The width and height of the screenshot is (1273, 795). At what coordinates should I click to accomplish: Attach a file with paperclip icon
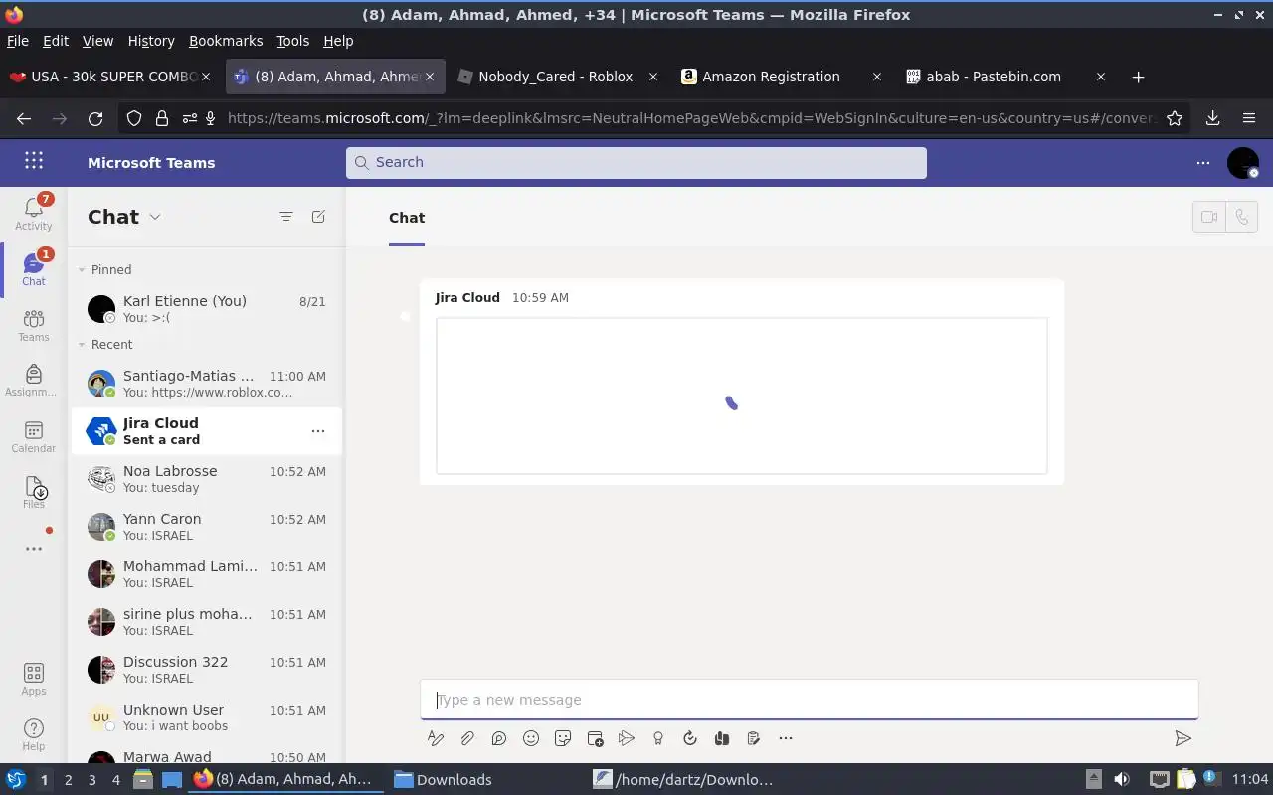(x=467, y=738)
